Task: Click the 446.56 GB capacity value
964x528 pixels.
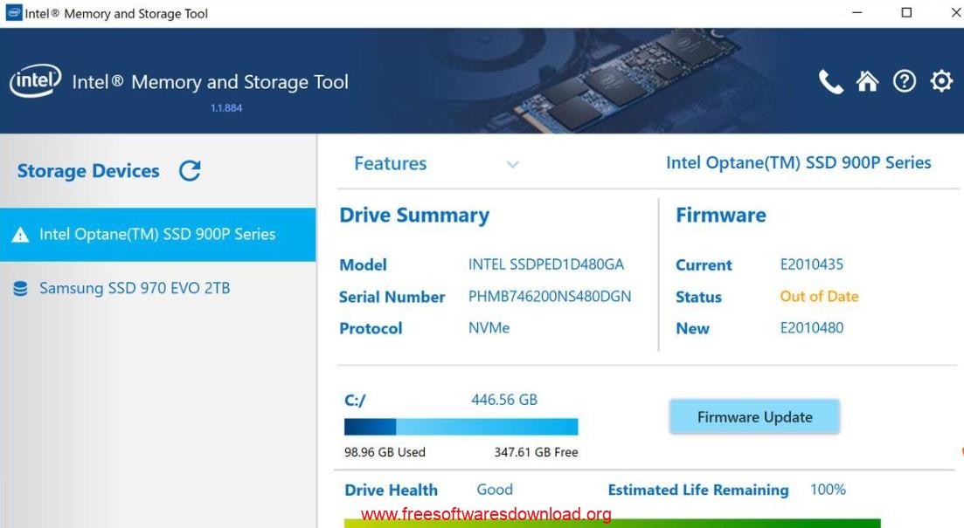Action: tap(504, 400)
